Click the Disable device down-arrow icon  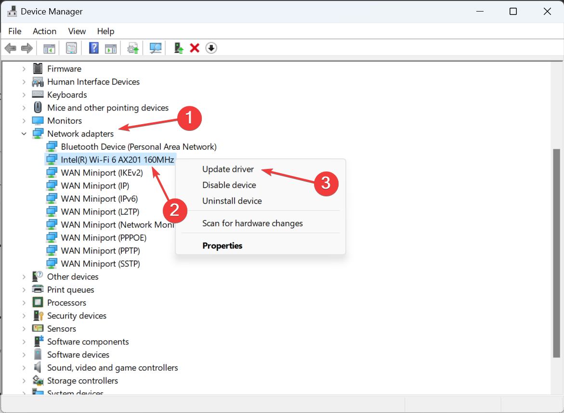pyautogui.click(x=211, y=48)
